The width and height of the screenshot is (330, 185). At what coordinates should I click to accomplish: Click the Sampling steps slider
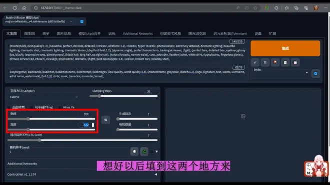click(x=123, y=96)
